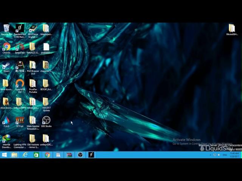The image size is (242, 181).
Task: Select the unikey42RC folder
Action: 46,140
